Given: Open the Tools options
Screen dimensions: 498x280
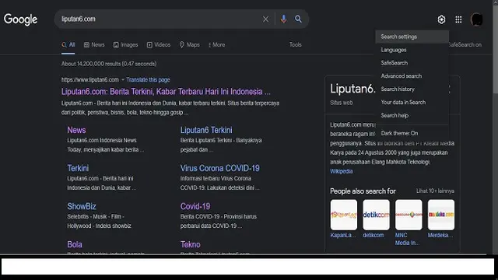Looking at the screenshot, I should pyautogui.click(x=296, y=45).
